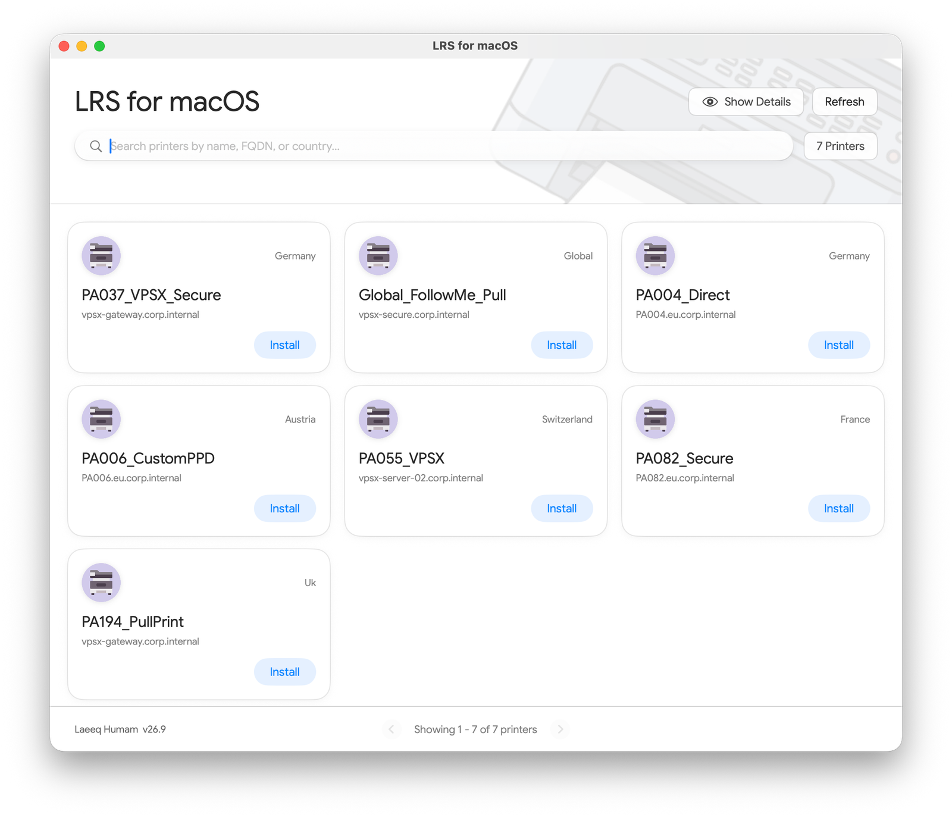Click the 7 Printers count badge

click(x=840, y=146)
